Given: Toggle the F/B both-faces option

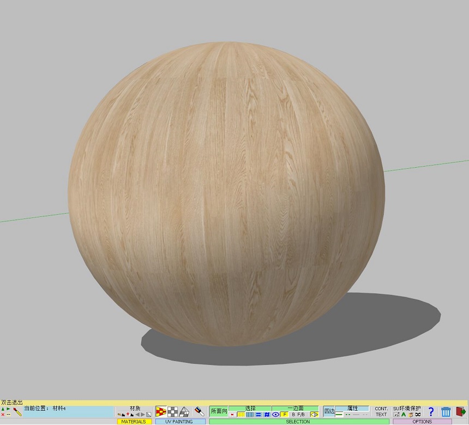Looking at the screenshot, I should coord(301,415).
